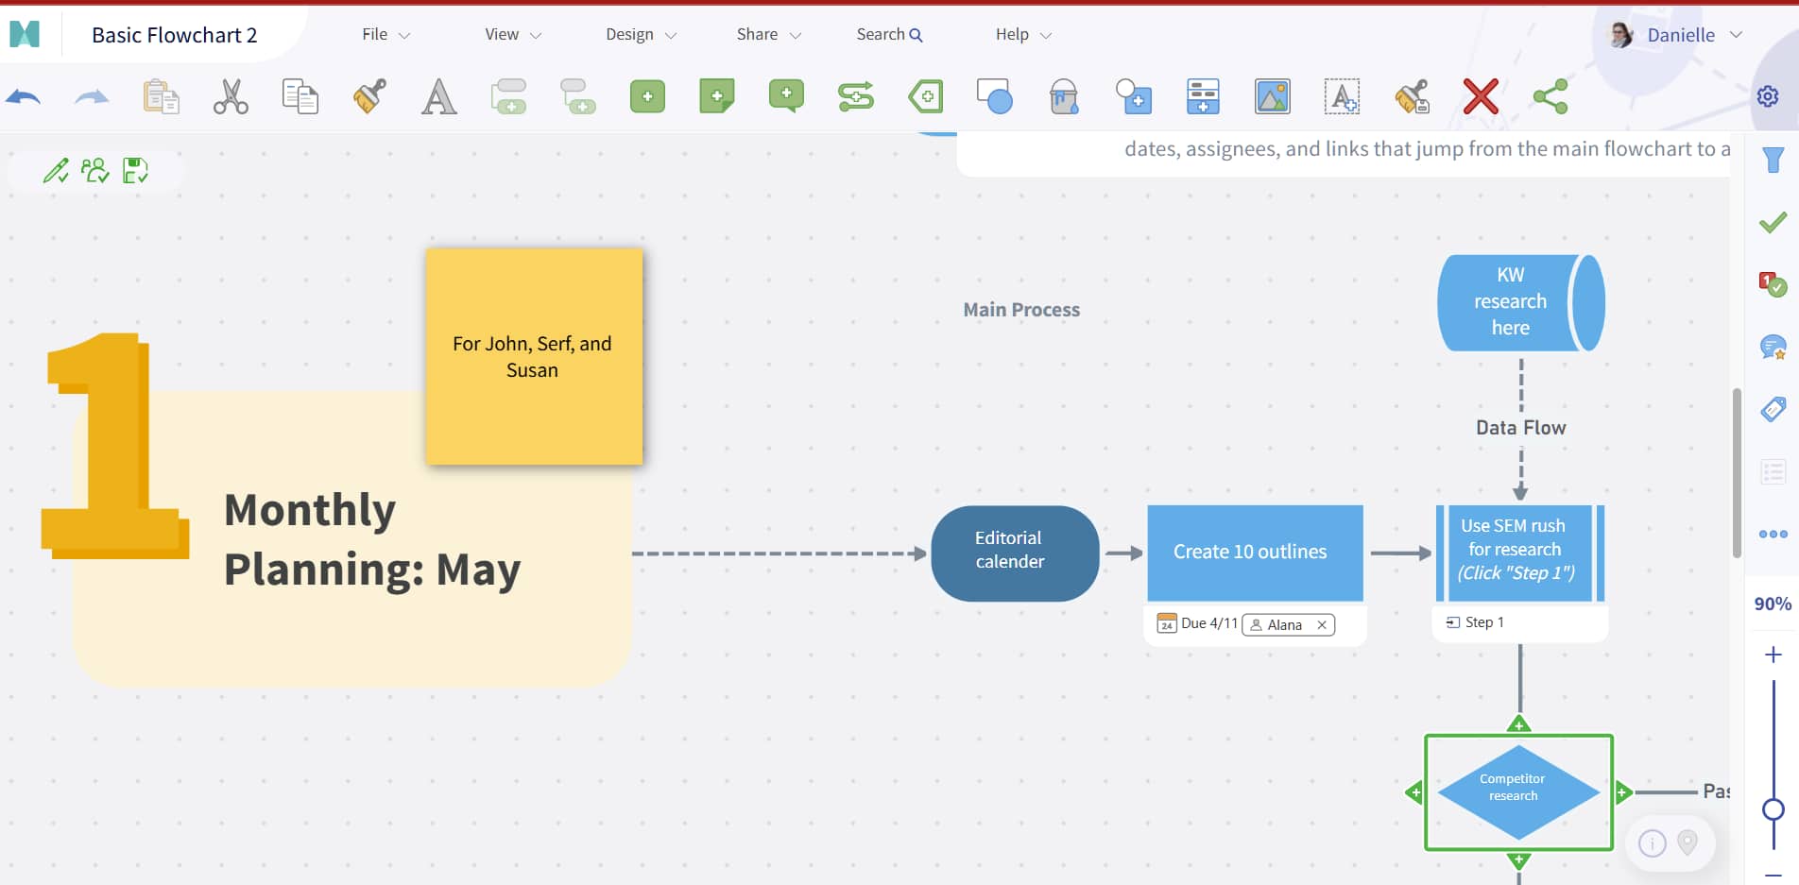
Task: Insert an image using the picture icon
Action: pos(1272,96)
